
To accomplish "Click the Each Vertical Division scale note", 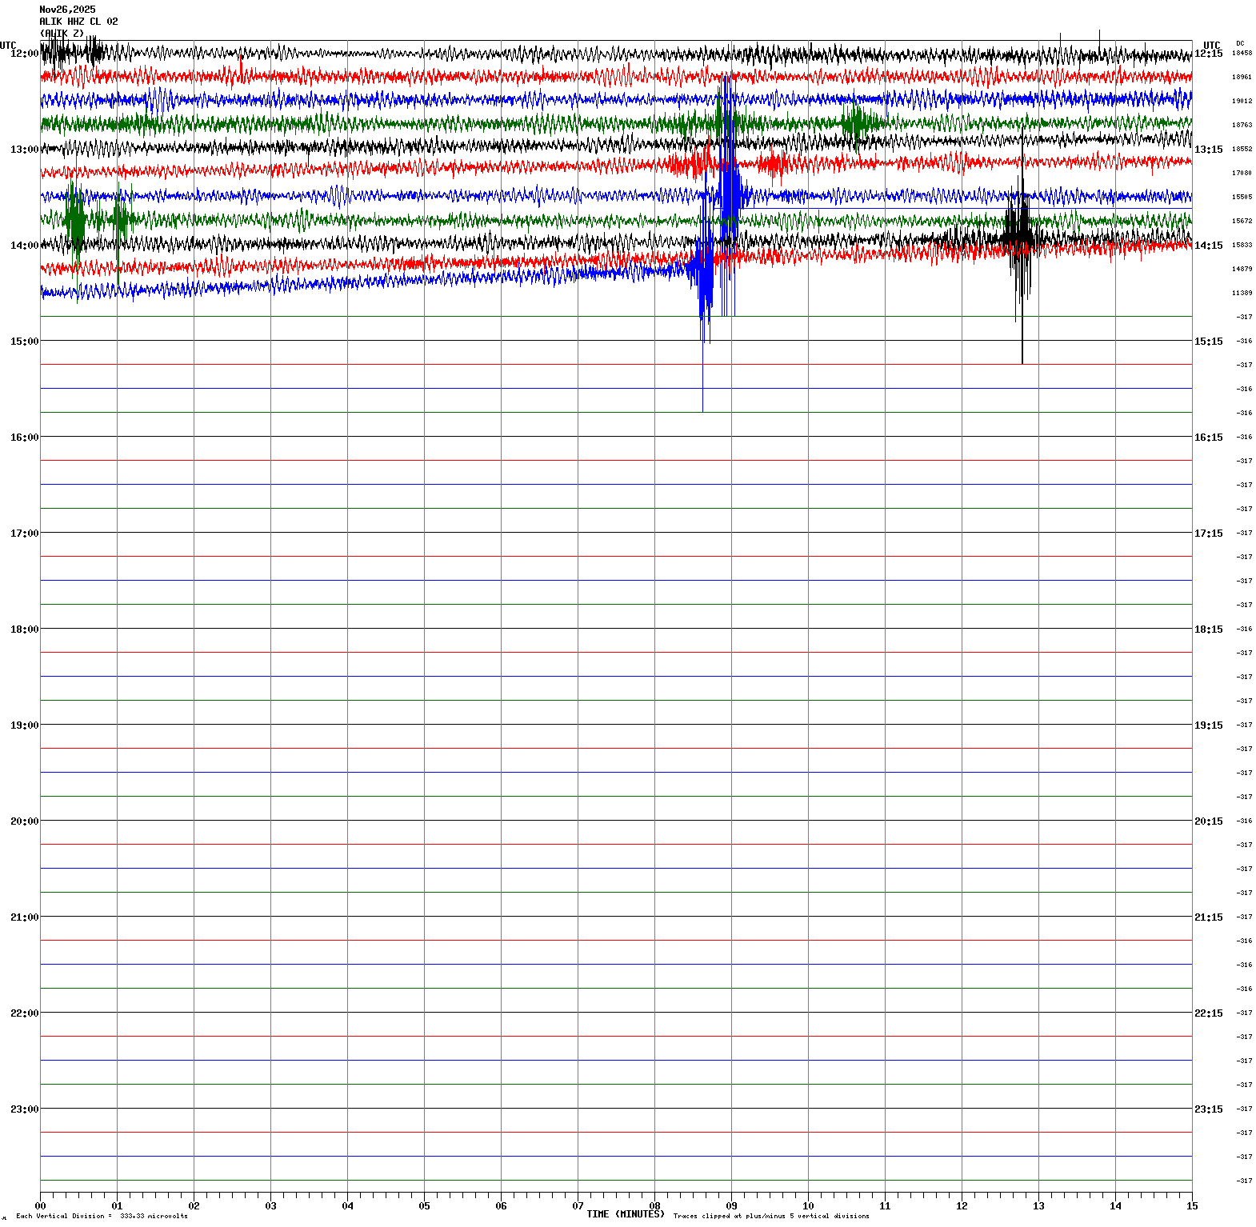I will [x=102, y=1217].
